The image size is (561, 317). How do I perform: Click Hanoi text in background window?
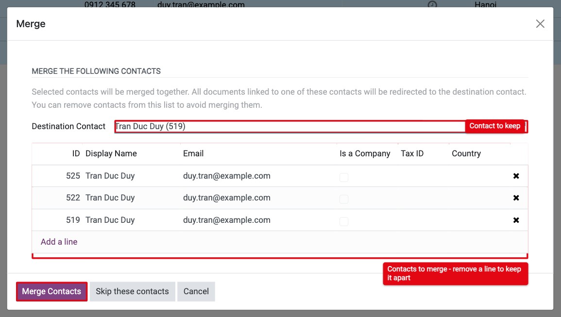click(x=485, y=4)
